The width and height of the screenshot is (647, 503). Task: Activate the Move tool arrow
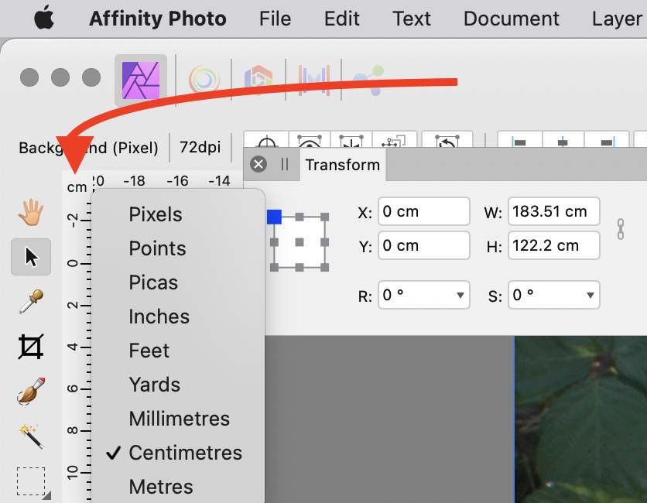[30, 256]
